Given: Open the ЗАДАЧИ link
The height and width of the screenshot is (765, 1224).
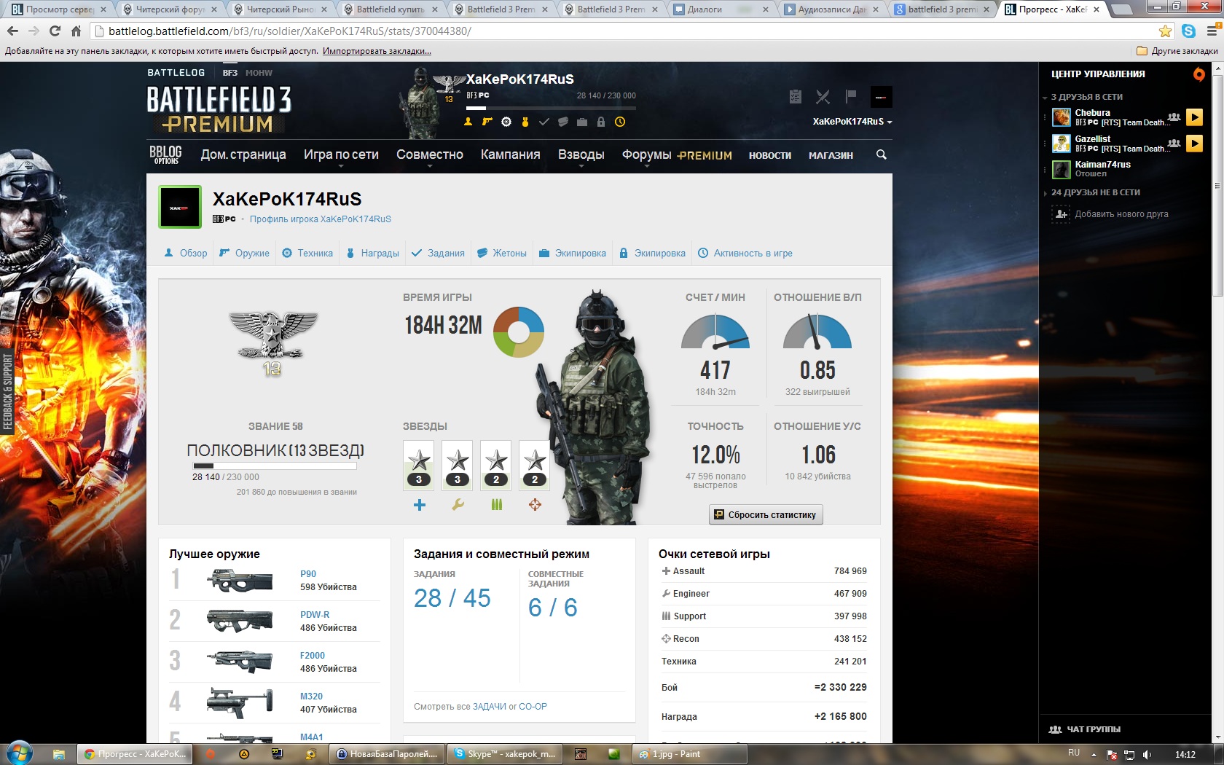Looking at the screenshot, I should (x=490, y=707).
